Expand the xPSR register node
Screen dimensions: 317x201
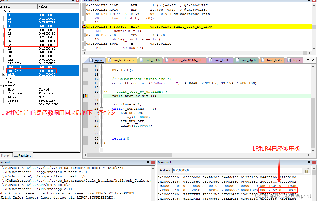(x=4, y=75)
